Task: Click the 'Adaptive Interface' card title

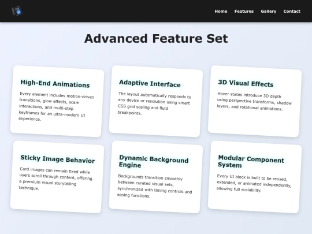Action: tap(150, 83)
